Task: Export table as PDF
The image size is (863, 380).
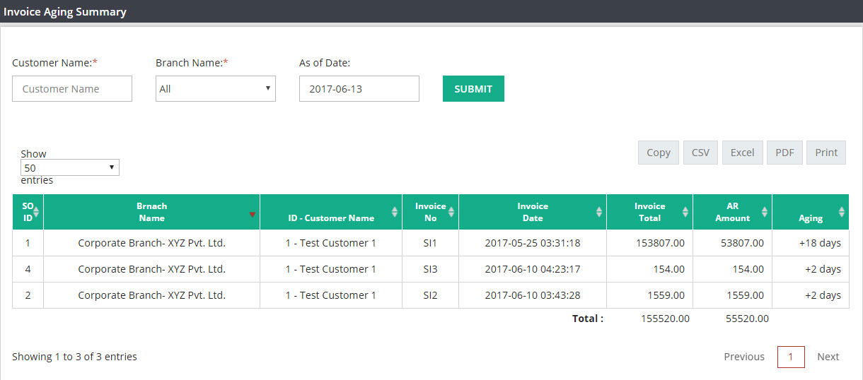Action: [x=784, y=153]
